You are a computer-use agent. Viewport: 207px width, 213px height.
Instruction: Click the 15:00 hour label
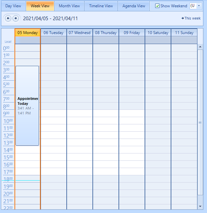(8, 157)
